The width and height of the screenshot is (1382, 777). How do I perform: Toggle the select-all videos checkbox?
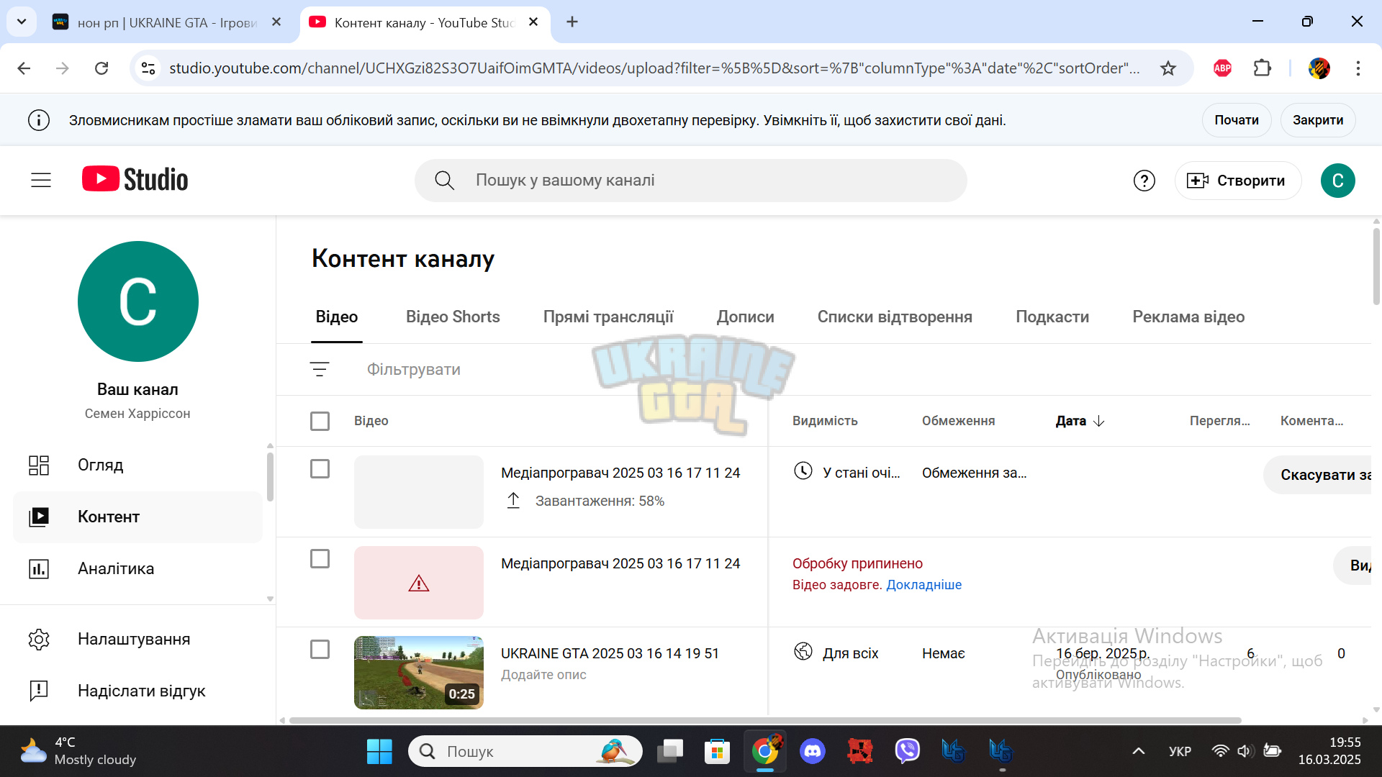tap(320, 421)
